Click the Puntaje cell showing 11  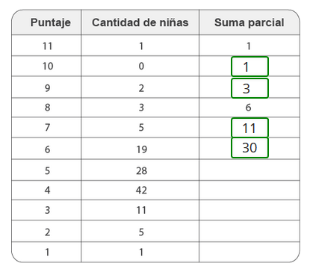point(46,46)
